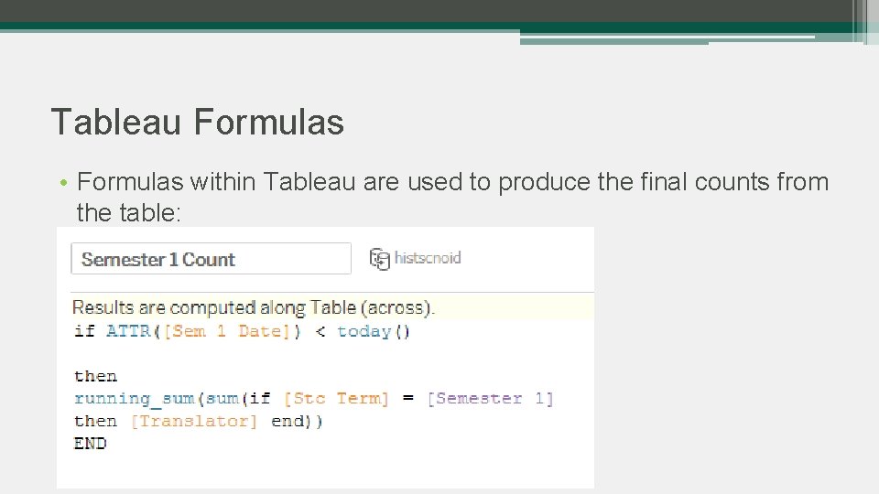Click the less-than operator before today()
The height and width of the screenshot is (494, 879).
pos(320,331)
